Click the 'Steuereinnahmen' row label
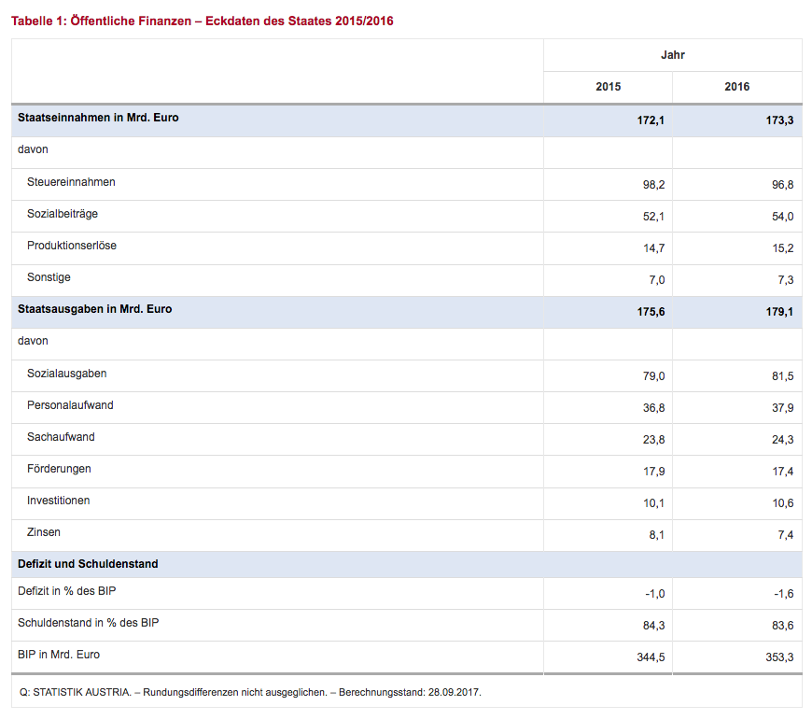This screenshot has width=812, height=720. coord(71,182)
